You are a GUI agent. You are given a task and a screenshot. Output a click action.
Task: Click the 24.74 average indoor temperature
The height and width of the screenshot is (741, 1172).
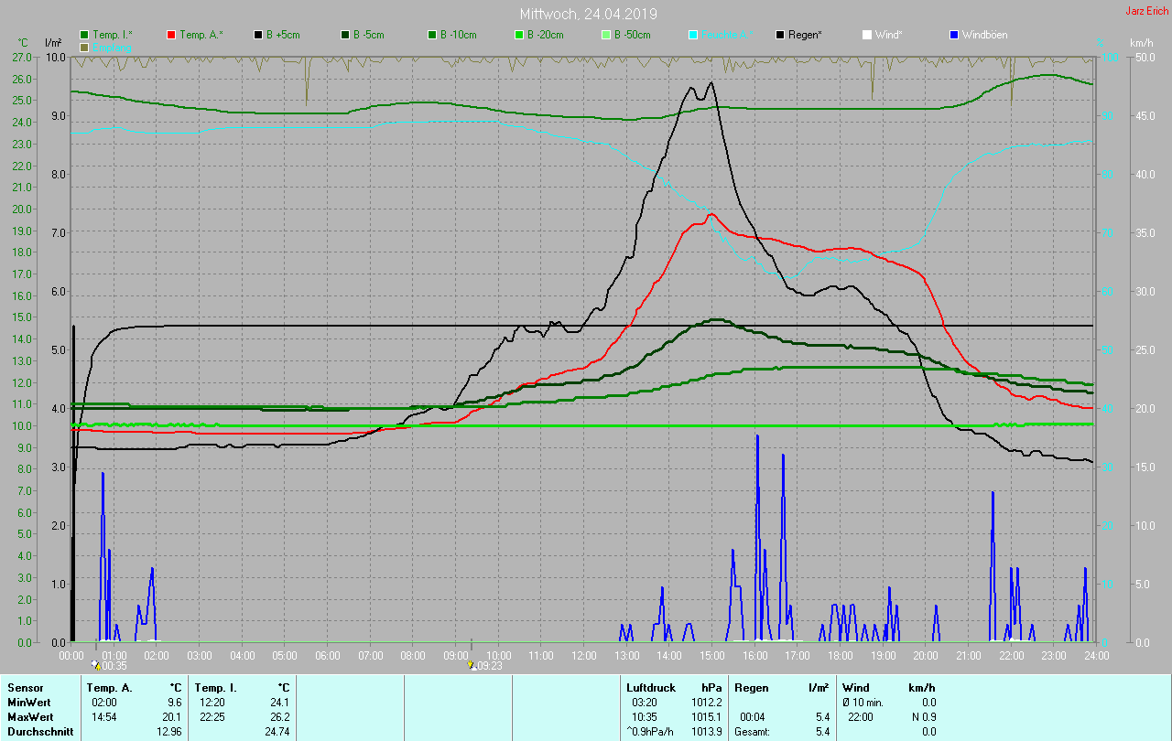(276, 731)
